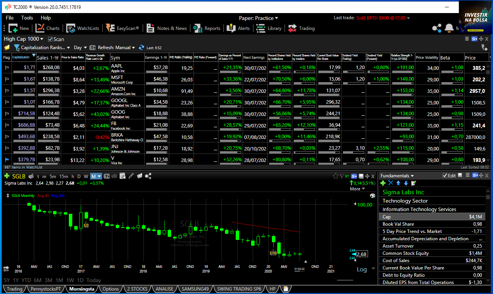Click the Cap row in Fundamentals

tap(432, 217)
